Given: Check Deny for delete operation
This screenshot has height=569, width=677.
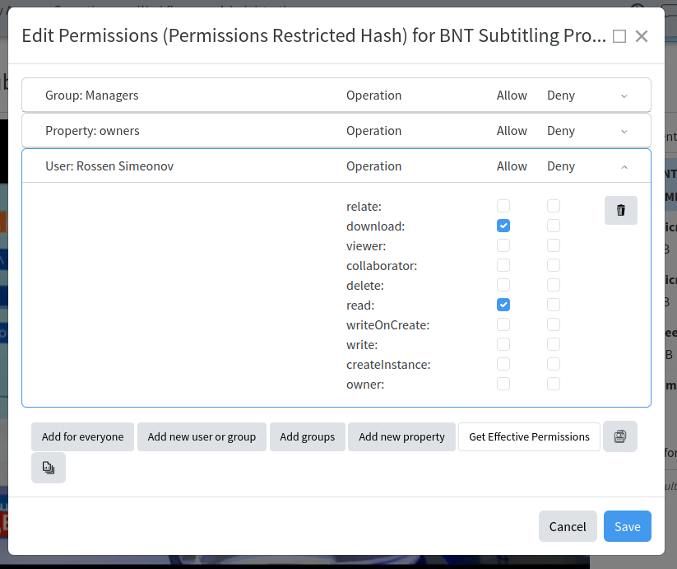Looking at the screenshot, I should [x=554, y=285].
